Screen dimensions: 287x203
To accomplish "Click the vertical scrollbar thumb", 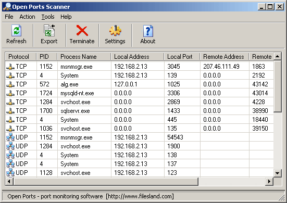I will tap(278, 86).
